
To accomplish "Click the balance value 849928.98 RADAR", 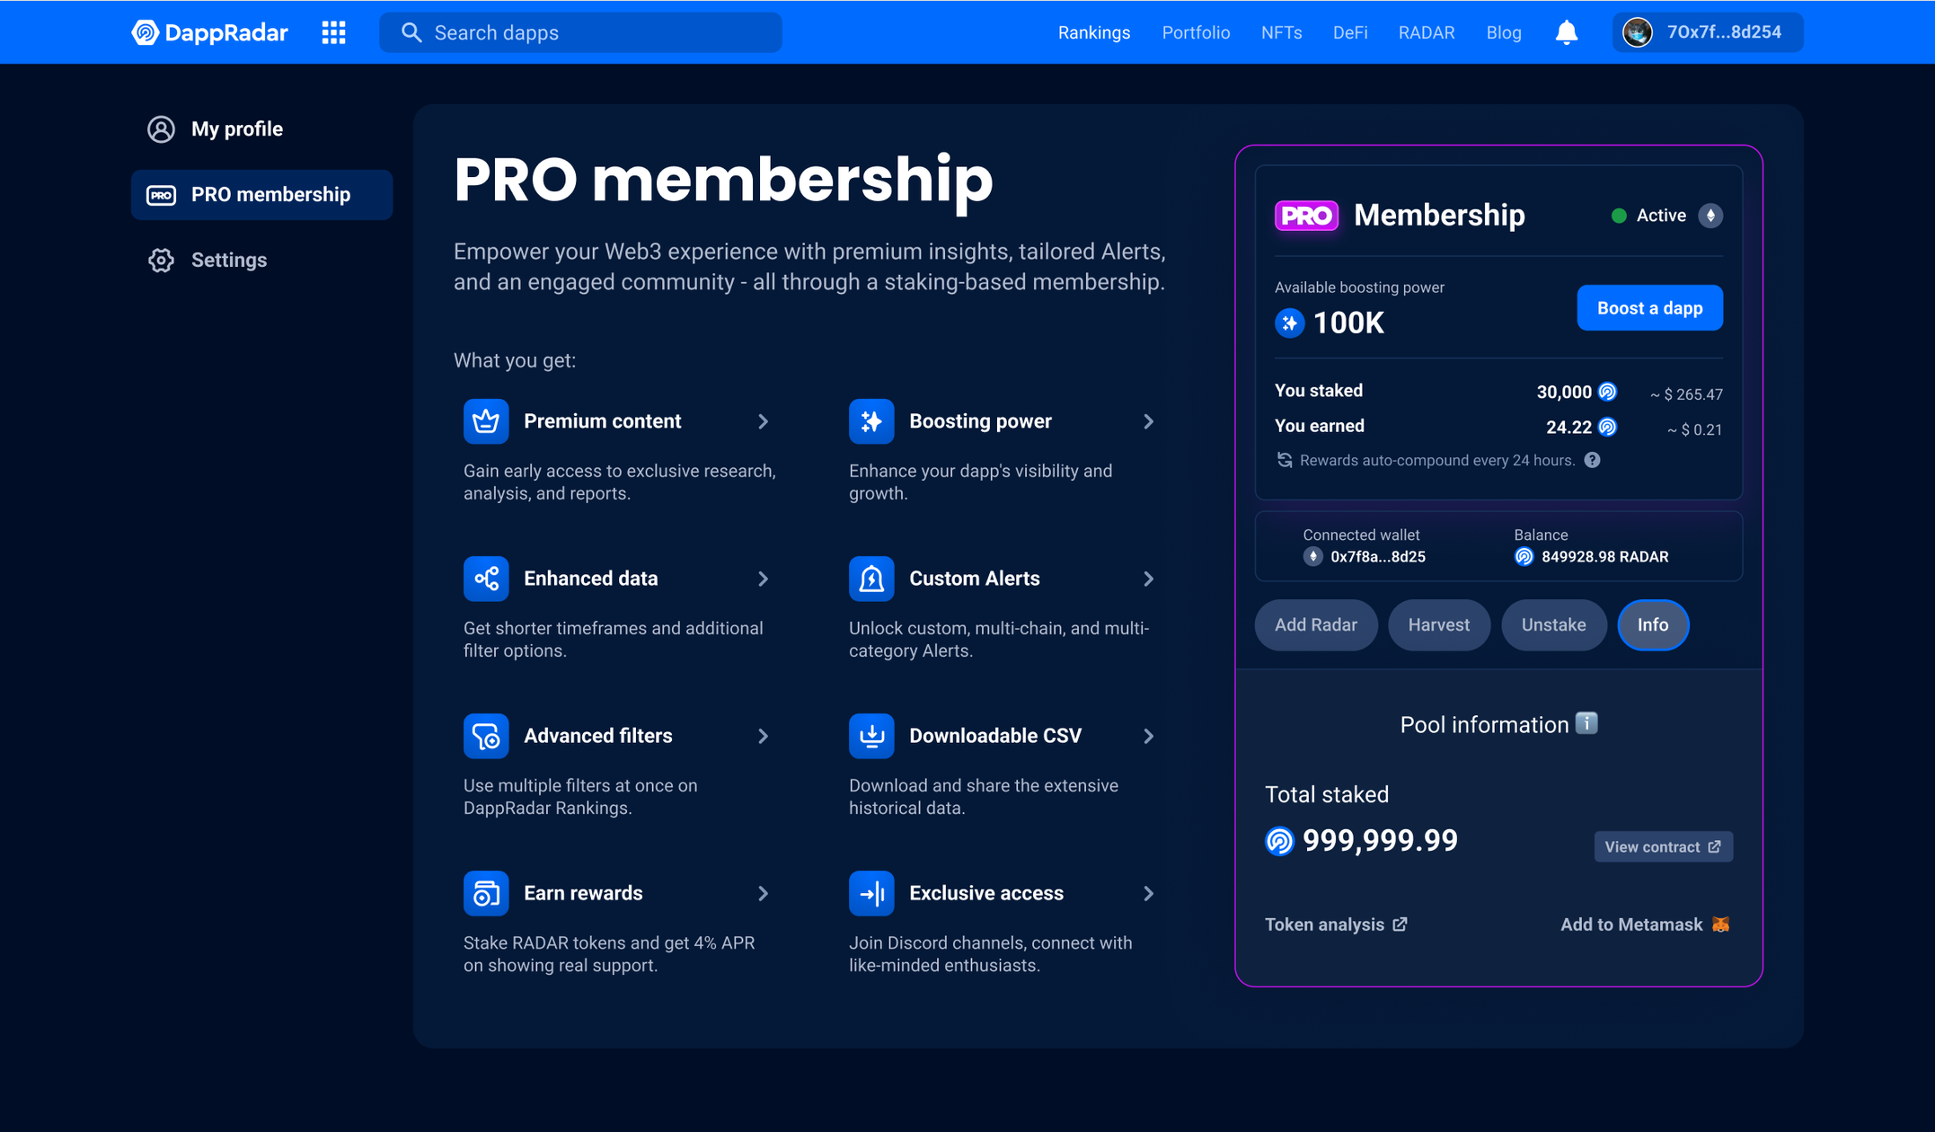I will (x=1604, y=557).
